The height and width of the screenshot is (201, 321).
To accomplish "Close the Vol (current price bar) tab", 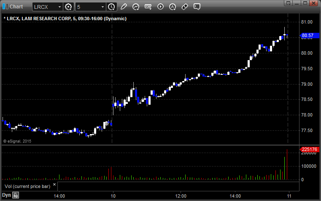I will [54, 184].
